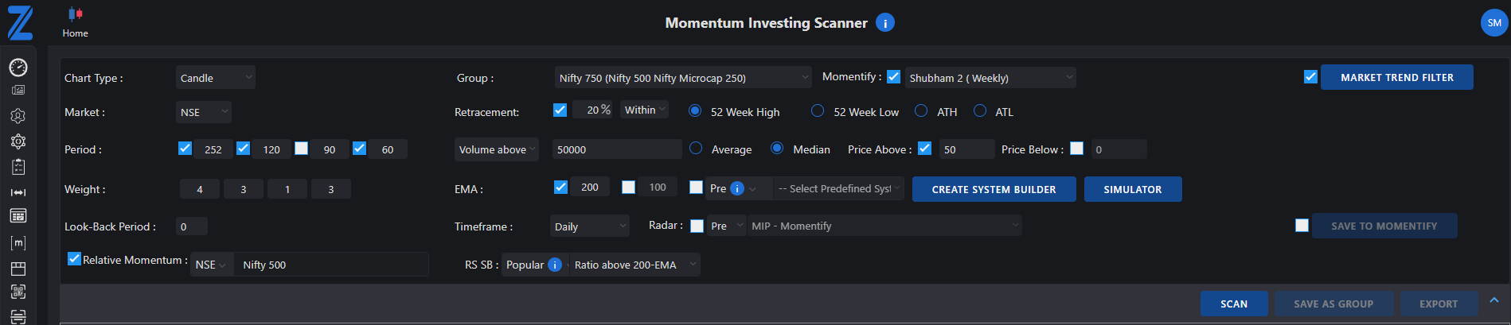Enable the EMA 100 checkbox

pos(628,187)
